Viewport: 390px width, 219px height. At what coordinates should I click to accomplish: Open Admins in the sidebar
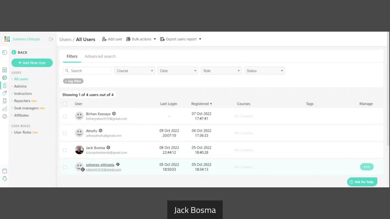click(20, 86)
